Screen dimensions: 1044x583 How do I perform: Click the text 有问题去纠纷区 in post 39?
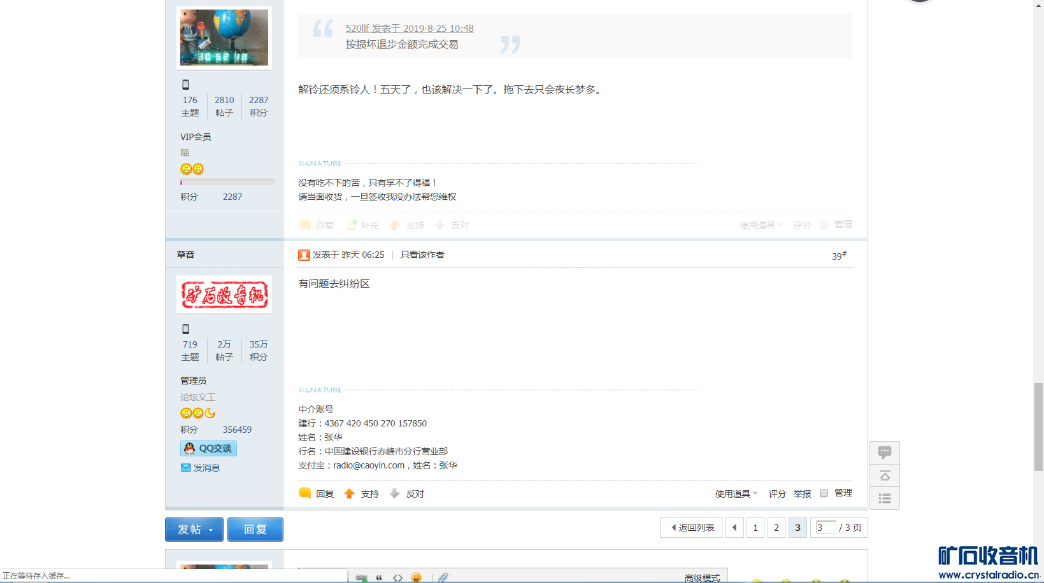pos(334,284)
